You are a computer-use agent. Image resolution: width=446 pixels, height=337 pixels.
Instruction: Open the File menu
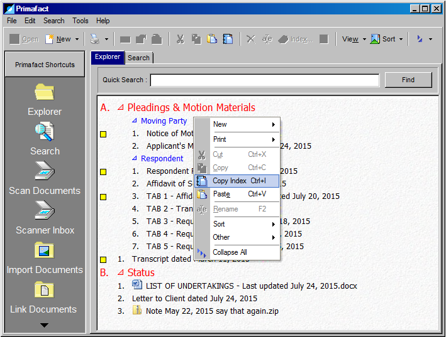pos(12,21)
